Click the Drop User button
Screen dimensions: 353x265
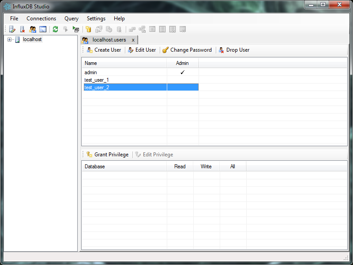pos(234,50)
